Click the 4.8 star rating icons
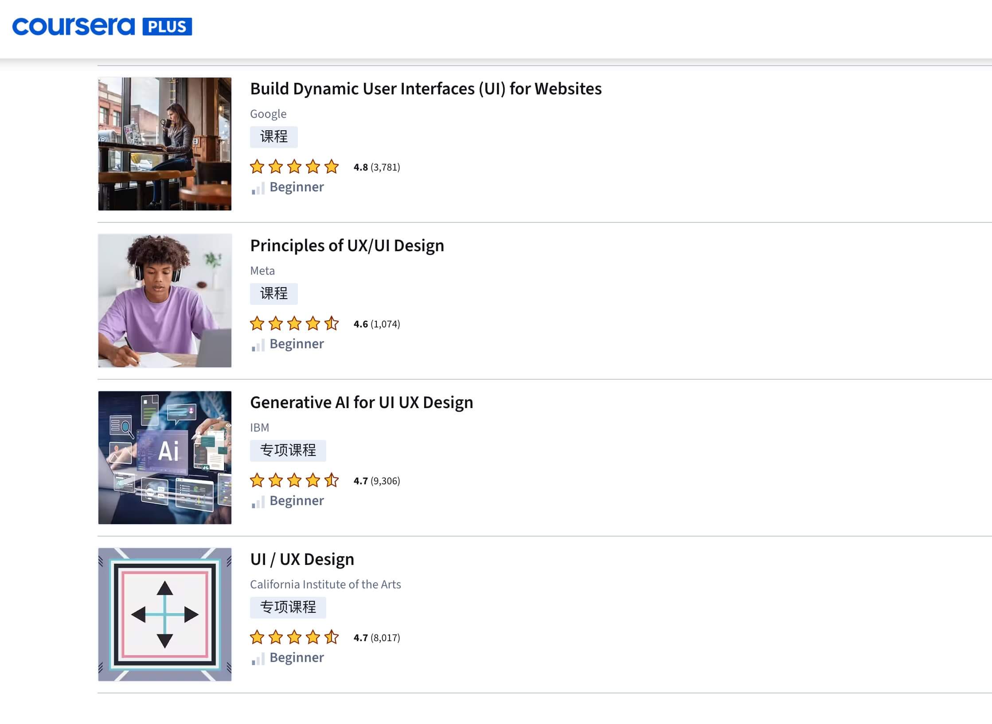Image resolution: width=992 pixels, height=724 pixels. point(294,167)
